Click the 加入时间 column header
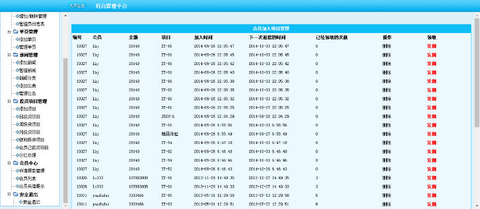Viewport: 480px width, 209px height. [203, 37]
